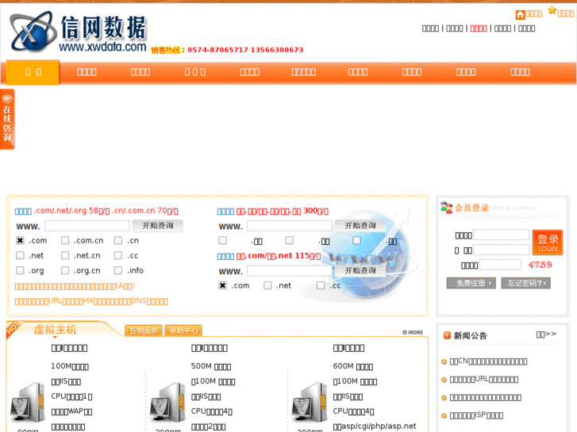Check the .cn domain checkbox
This screenshot has width=577, height=432.
click(118, 240)
